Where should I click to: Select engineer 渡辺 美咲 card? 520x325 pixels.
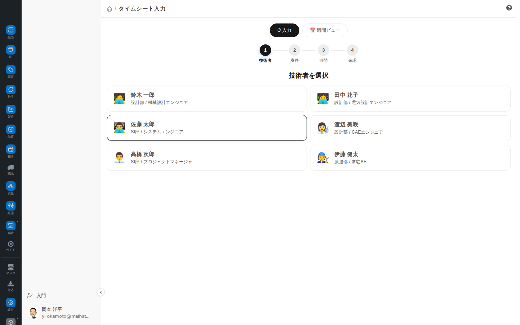pyautogui.click(x=411, y=128)
